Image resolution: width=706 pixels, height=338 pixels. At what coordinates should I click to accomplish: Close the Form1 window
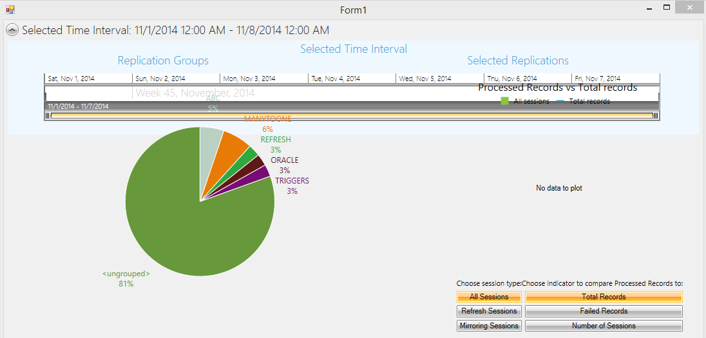click(x=689, y=7)
